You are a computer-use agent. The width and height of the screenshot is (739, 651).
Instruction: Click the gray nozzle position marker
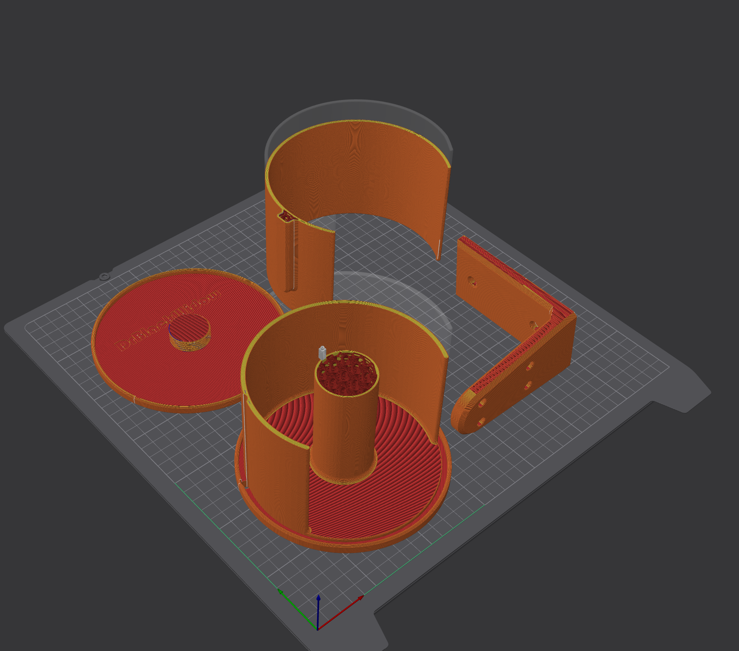click(x=322, y=353)
